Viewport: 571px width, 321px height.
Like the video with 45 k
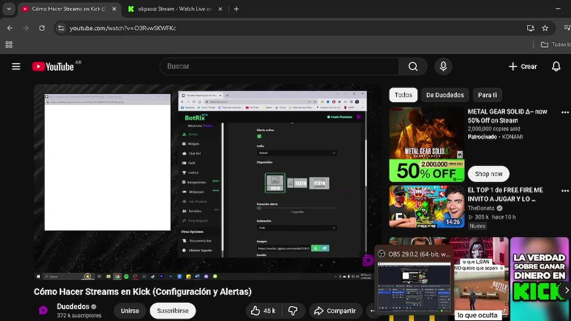263,311
